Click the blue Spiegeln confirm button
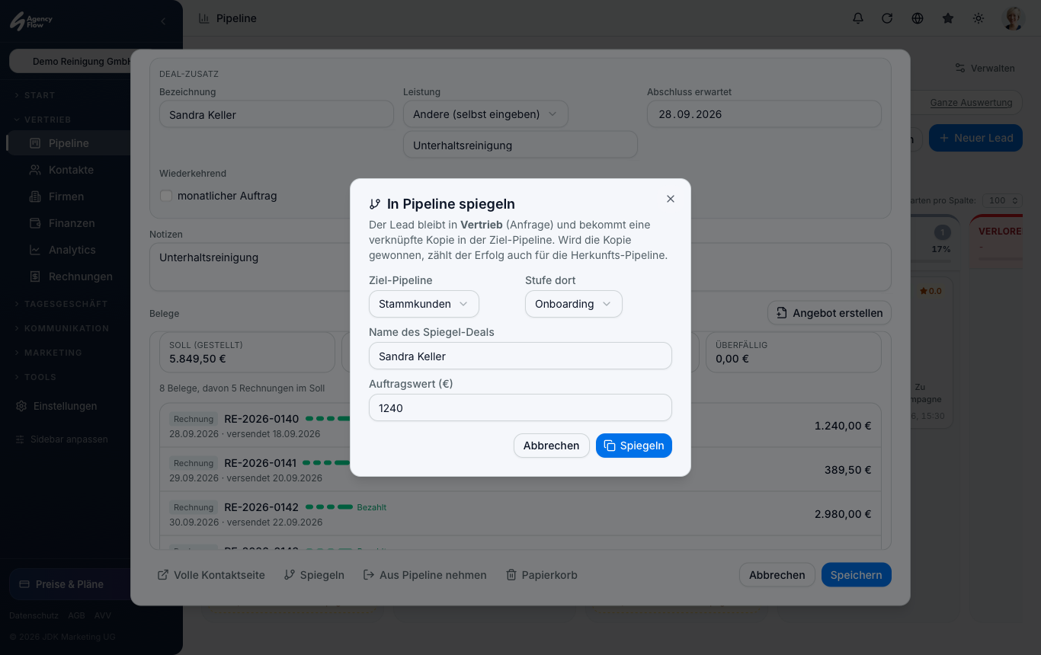The height and width of the screenshot is (655, 1041). 634,446
